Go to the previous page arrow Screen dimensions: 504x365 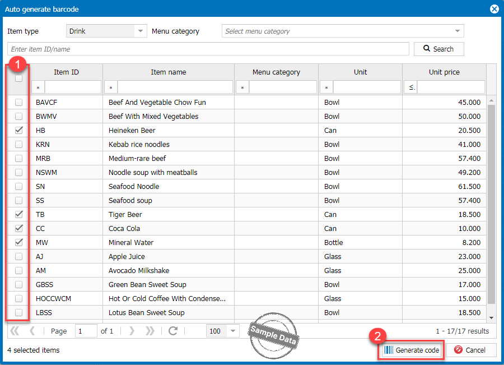[32, 331]
